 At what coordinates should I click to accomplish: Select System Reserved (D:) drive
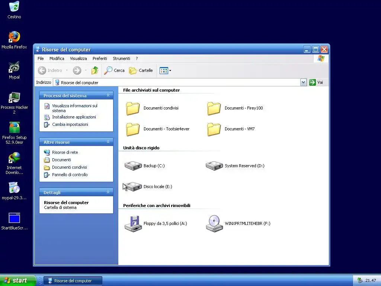tap(235, 166)
